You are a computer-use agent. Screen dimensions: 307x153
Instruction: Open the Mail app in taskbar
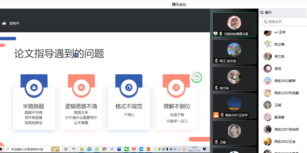89,149
